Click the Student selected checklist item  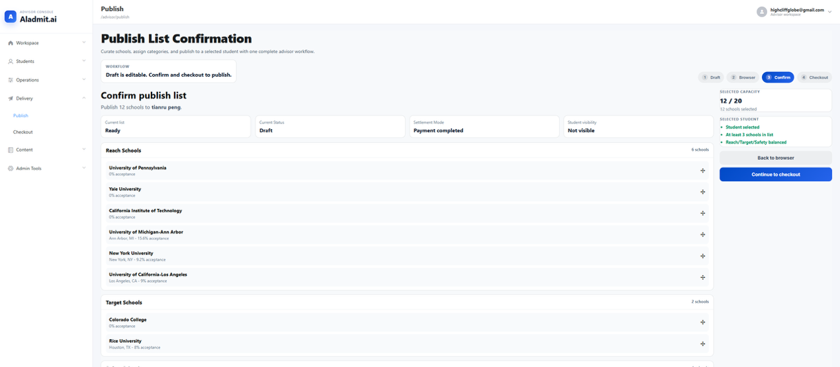point(743,127)
